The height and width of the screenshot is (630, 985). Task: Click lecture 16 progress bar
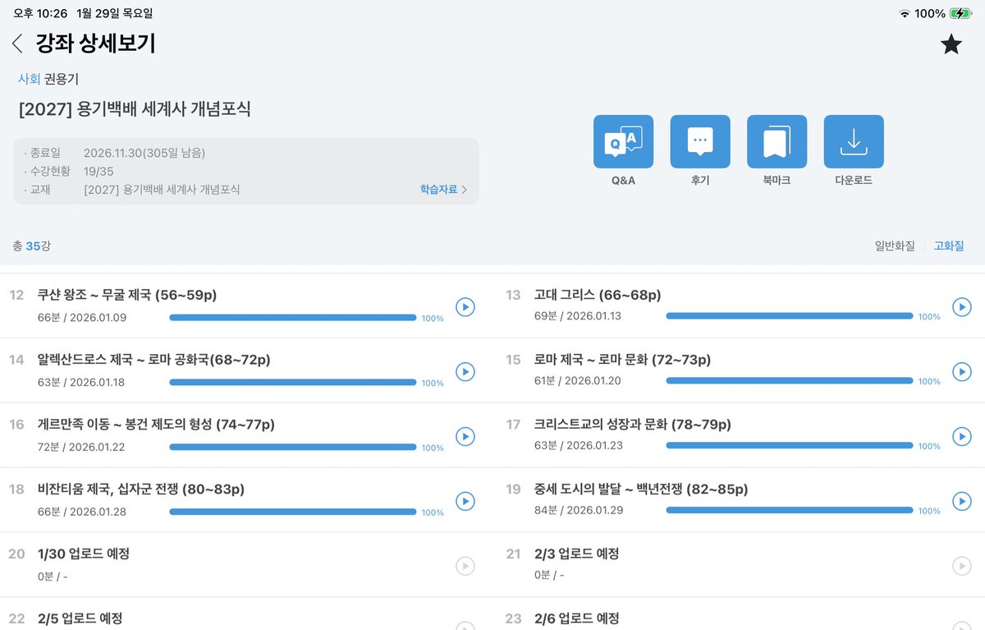[293, 447]
